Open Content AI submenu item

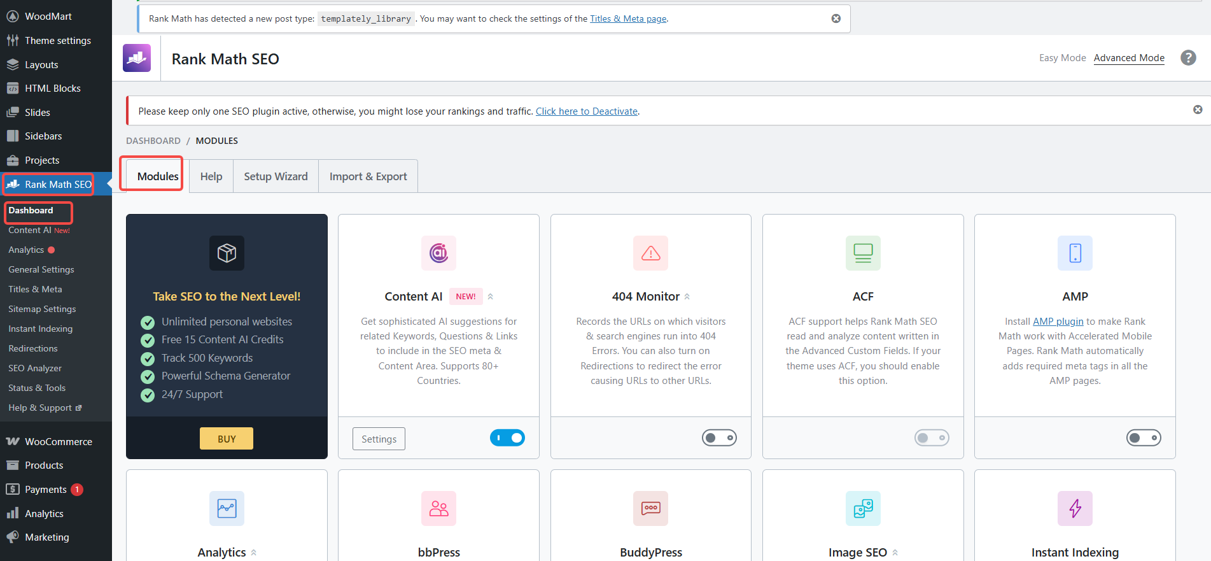(29, 230)
